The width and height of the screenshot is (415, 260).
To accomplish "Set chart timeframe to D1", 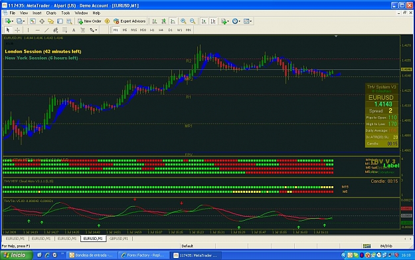I will (x=170, y=30).
